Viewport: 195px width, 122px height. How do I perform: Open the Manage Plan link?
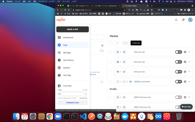point(83,98)
